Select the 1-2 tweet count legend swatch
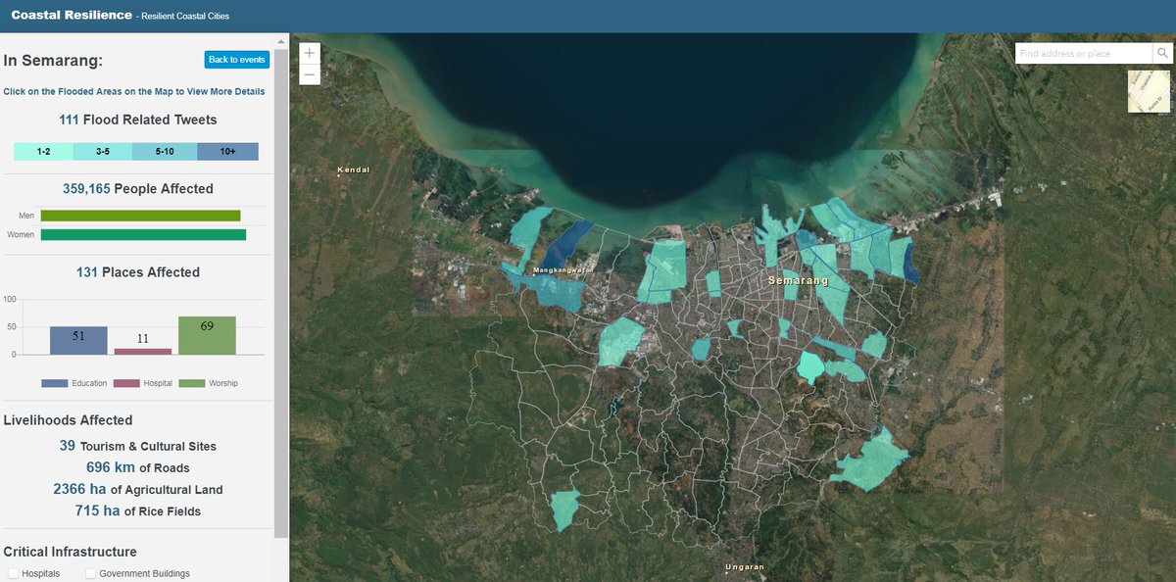Viewport: 1176px width, 582px height. [x=41, y=151]
